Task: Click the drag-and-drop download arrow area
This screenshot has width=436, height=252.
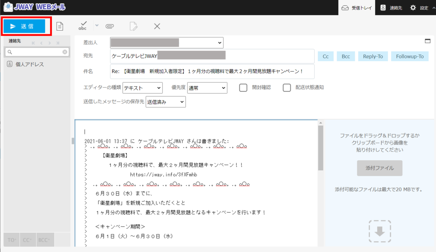Action: [380, 231]
